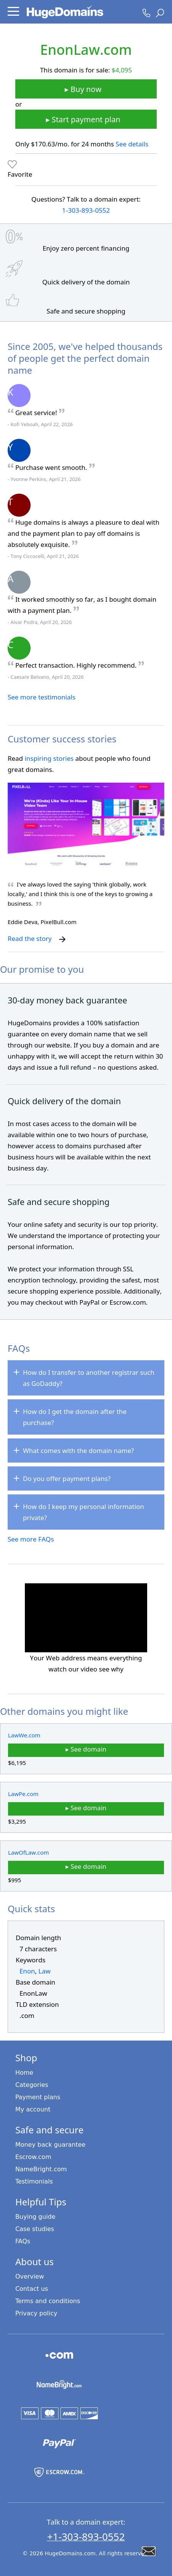Play the Web address video thumbnail
Screen dimensions: 172x2576
(x=86, y=1617)
